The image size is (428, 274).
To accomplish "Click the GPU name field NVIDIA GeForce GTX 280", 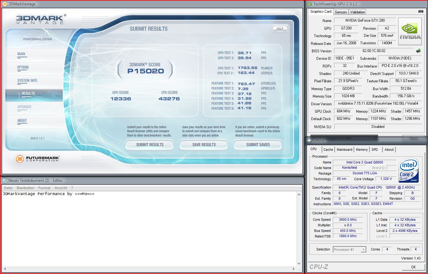I will 365,20.
